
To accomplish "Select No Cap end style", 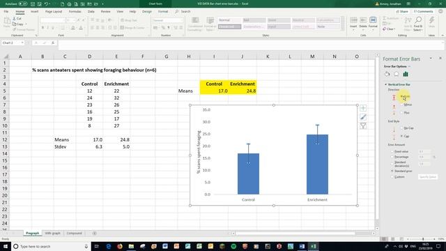I will coord(402,128).
